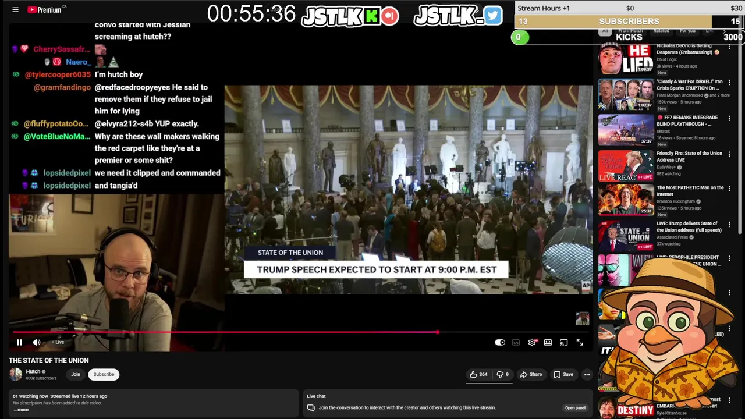Open Hutch channel avatar
Image resolution: width=745 pixels, height=419 pixels.
point(16,374)
